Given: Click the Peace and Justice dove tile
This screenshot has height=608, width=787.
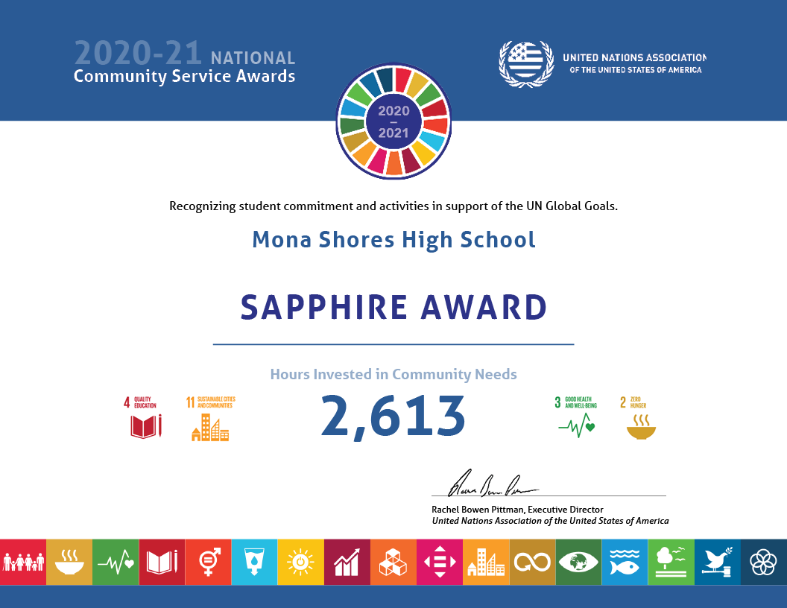Looking at the screenshot, I should (718, 562).
